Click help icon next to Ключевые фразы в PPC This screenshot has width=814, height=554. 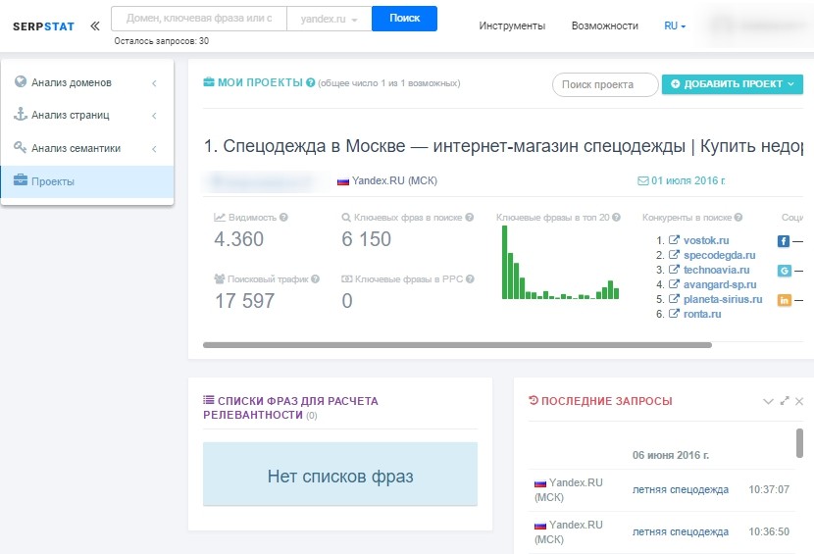click(470, 279)
